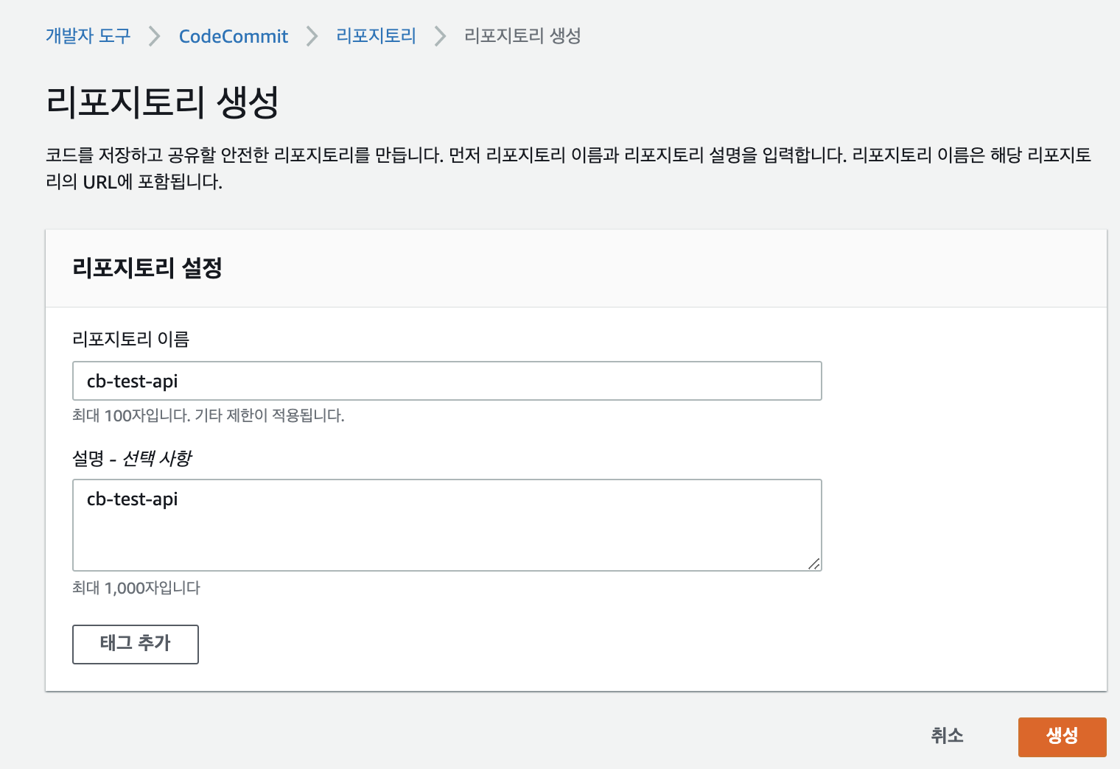Click the 태그 추가 button

(136, 645)
